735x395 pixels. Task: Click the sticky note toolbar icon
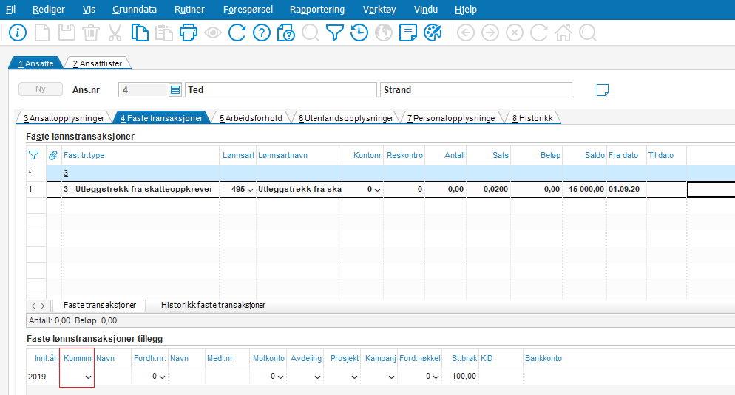point(408,32)
